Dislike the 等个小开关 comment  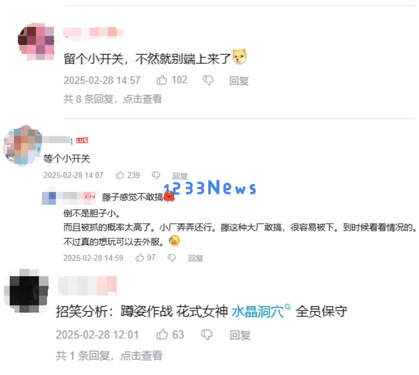tap(156, 175)
